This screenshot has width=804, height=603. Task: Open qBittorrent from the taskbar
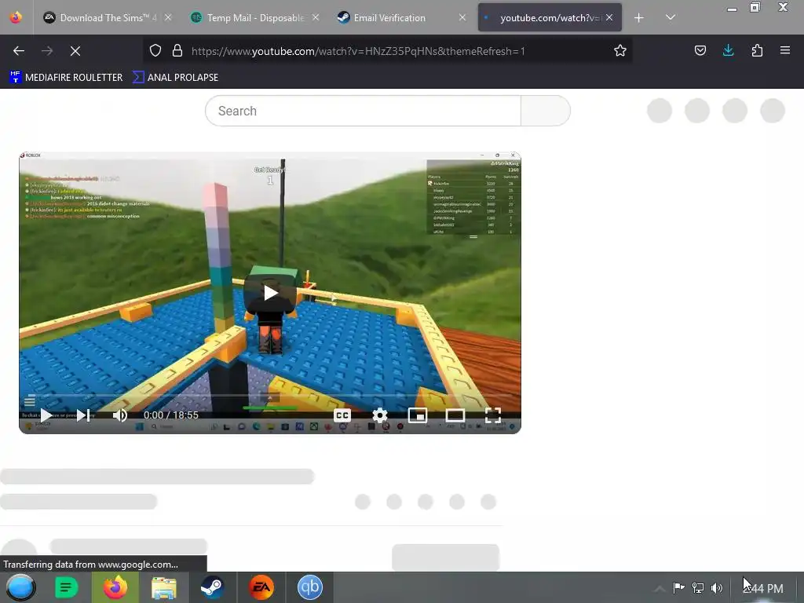tap(309, 587)
